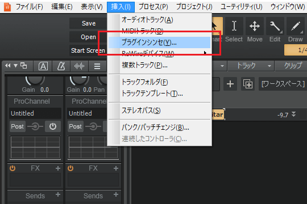Click the Save button
The width and height of the screenshot is (307, 204).
click(x=89, y=23)
